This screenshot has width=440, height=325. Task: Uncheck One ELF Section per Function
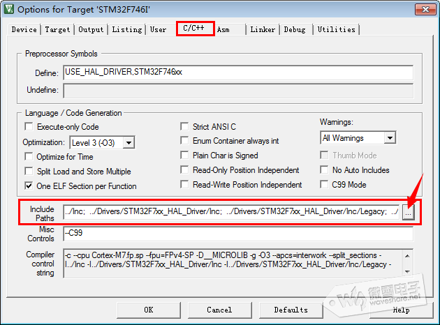pos(29,186)
